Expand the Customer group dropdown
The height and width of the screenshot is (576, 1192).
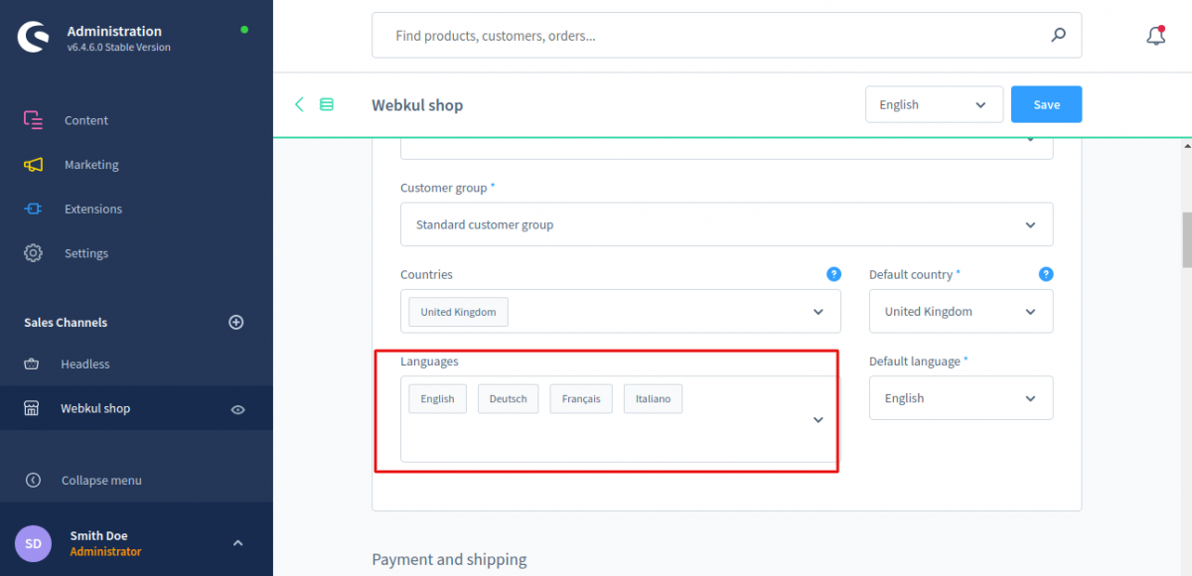[726, 224]
